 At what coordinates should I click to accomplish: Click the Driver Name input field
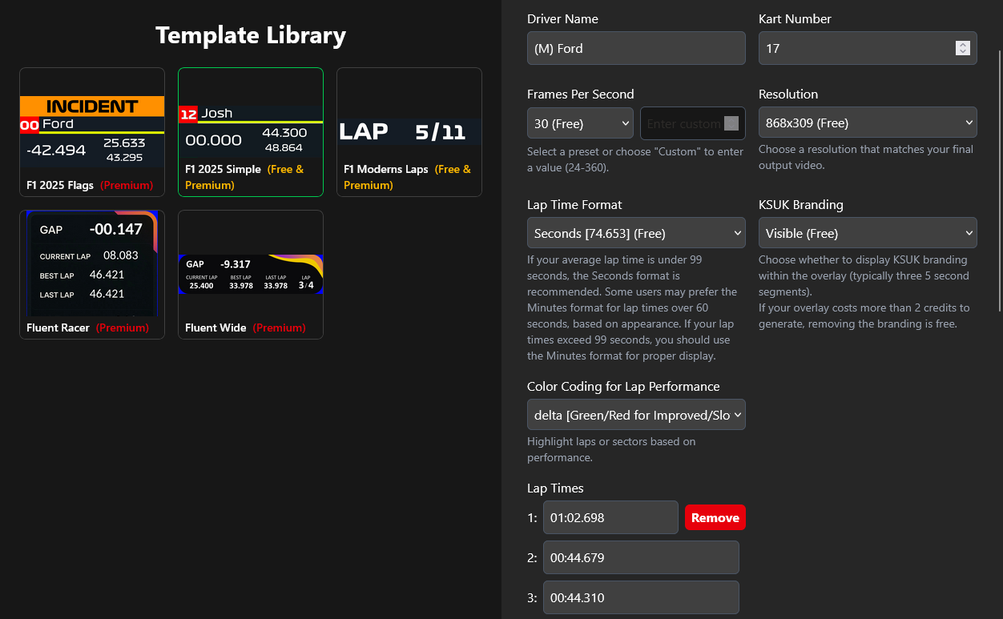[x=636, y=48]
